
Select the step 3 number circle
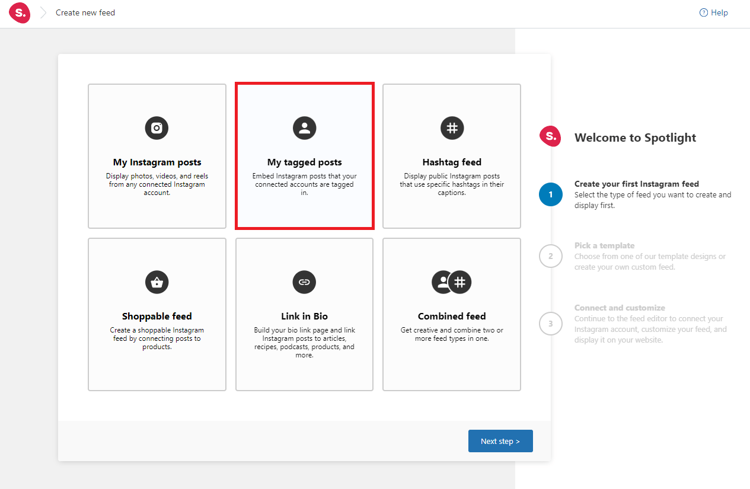[551, 324]
